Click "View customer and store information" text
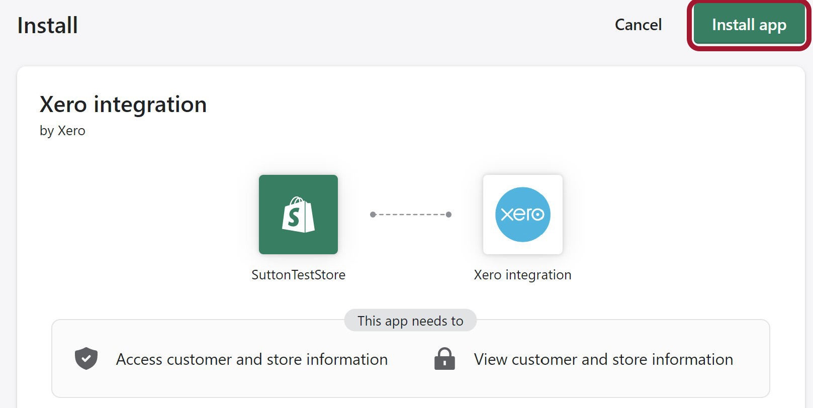This screenshot has height=408, width=813. pyautogui.click(x=603, y=359)
